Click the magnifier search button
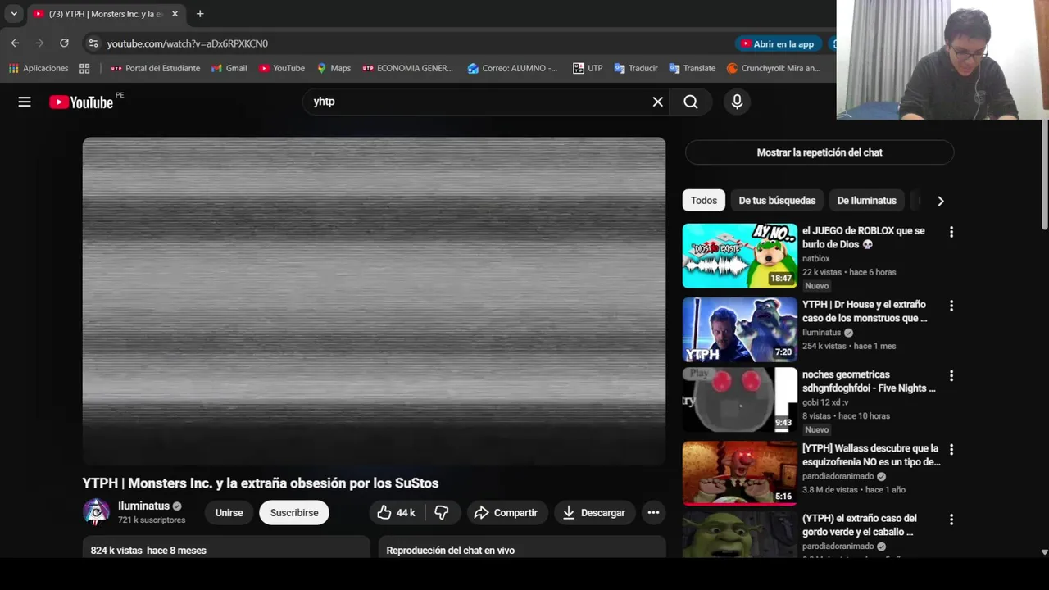 691,102
